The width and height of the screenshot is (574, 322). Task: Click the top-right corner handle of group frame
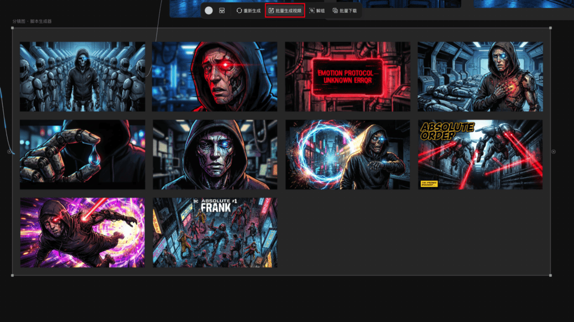(x=550, y=28)
